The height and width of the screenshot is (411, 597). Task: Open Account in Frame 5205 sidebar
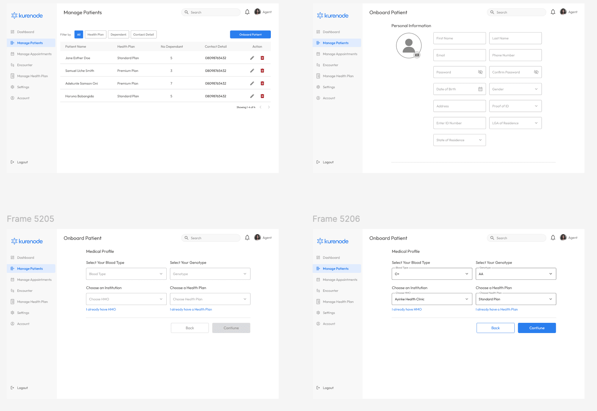[x=31, y=324]
